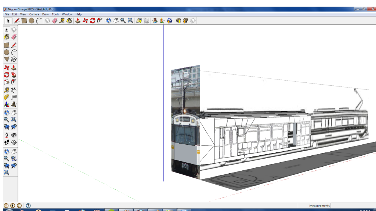Click the first round geo-location status icon
376x211 pixels.
coord(6,206)
